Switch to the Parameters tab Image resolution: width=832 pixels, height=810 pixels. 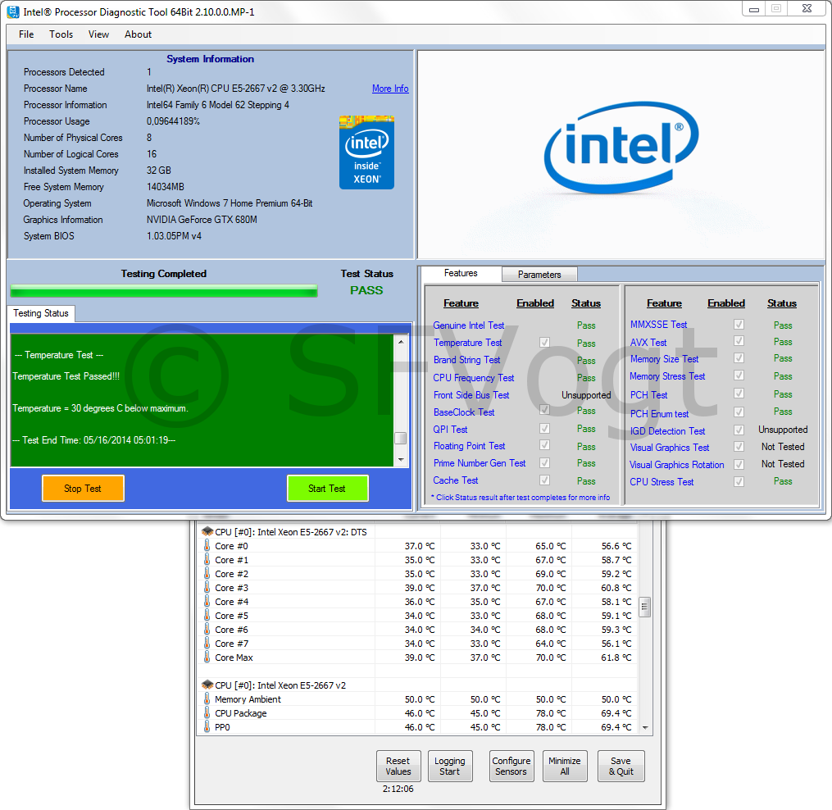(x=539, y=275)
